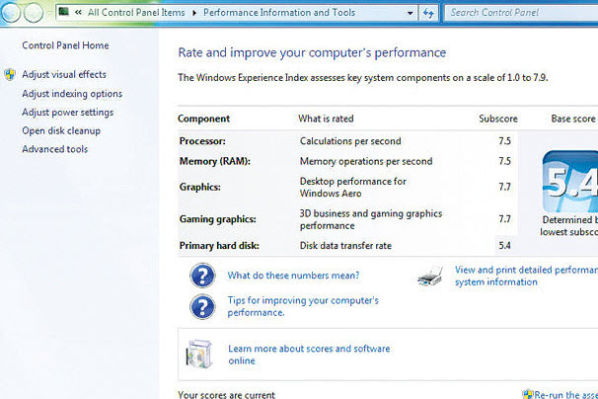Click Memory operations per second text
This screenshot has width=598, height=399.
pos(366,161)
